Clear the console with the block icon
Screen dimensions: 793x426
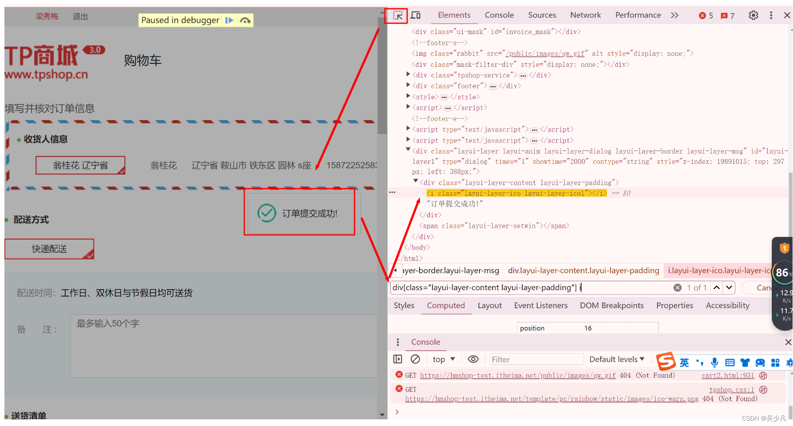tap(415, 359)
